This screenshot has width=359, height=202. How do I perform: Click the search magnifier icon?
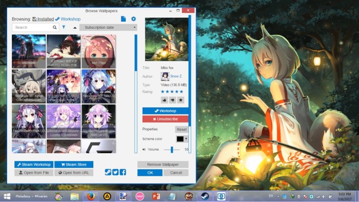(x=54, y=27)
